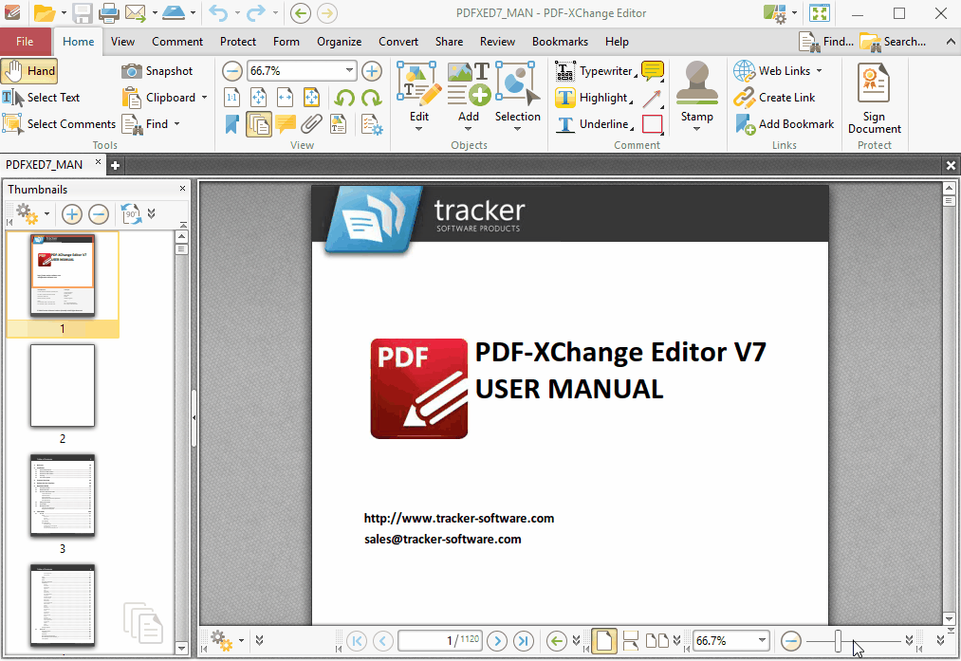Go to the next page button

pos(497,641)
